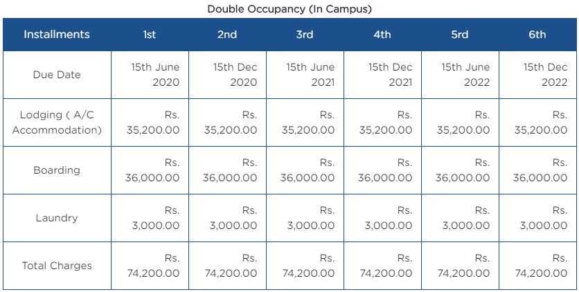Click the Due Date row label
Viewport: 579px width, 292px height.
coord(57,75)
